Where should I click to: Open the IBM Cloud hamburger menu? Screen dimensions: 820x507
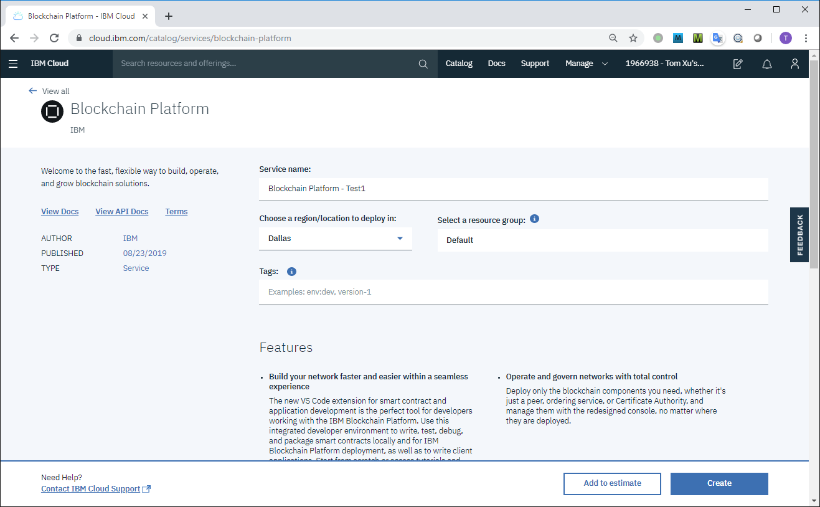point(13,64)
